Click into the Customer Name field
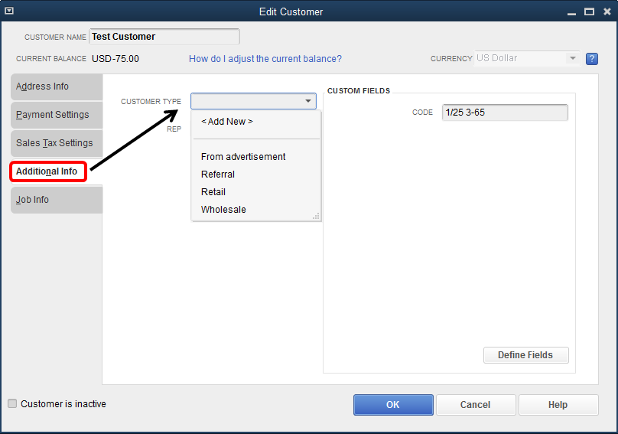The image size is (618, 434). (x=164, y=37)
